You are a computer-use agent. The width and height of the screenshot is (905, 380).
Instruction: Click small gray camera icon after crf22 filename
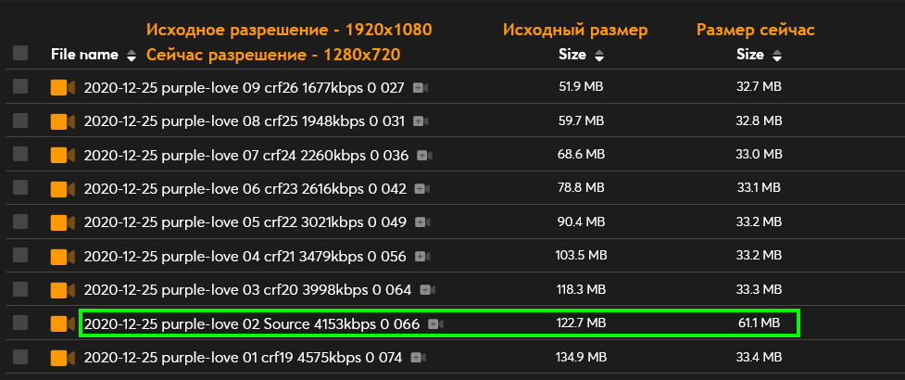421,222
